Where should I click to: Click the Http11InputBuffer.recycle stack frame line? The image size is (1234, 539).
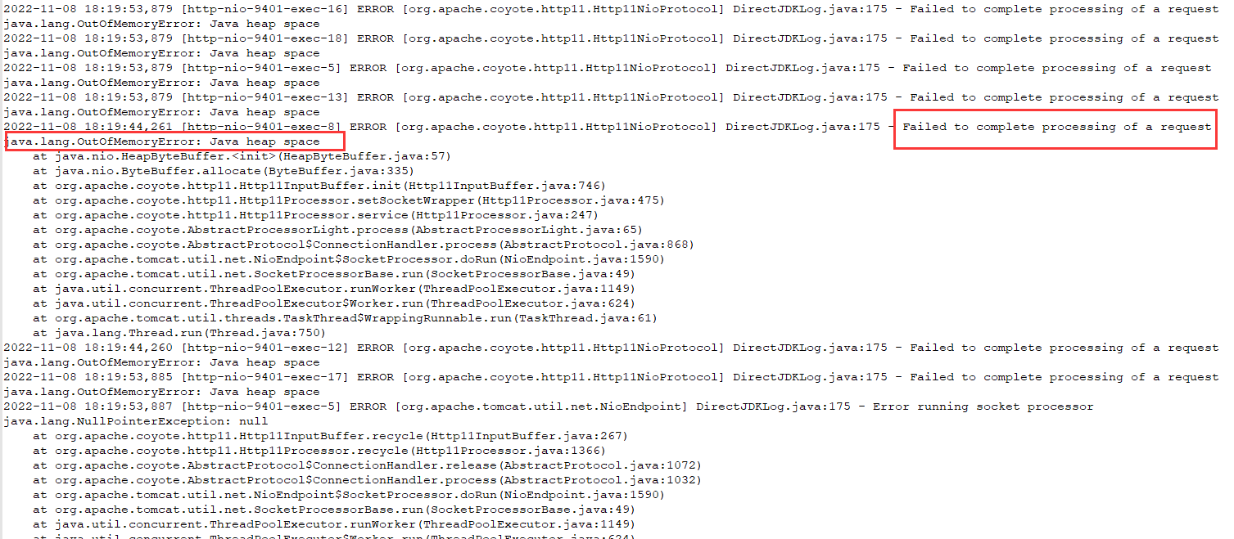point(330,436)
